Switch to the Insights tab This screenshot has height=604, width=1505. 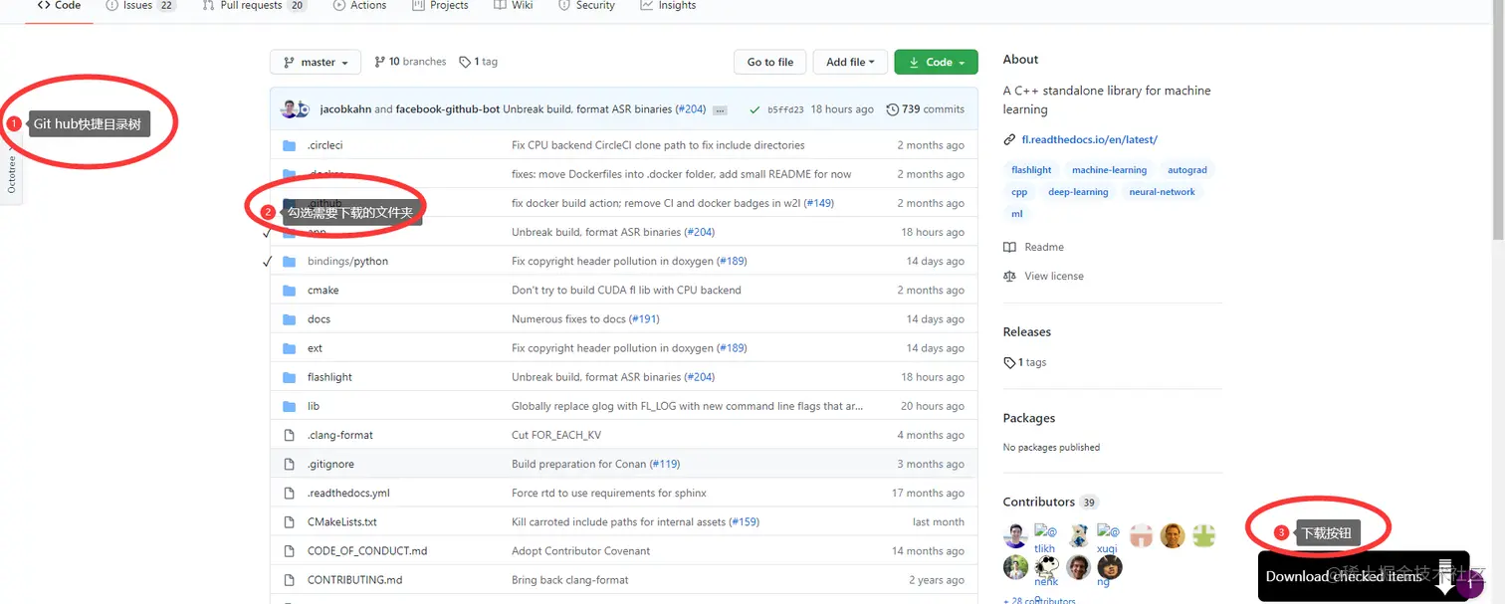pos(668,5)
